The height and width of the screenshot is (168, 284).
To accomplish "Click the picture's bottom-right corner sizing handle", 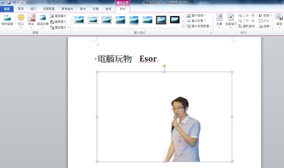I will click(232, 162).
